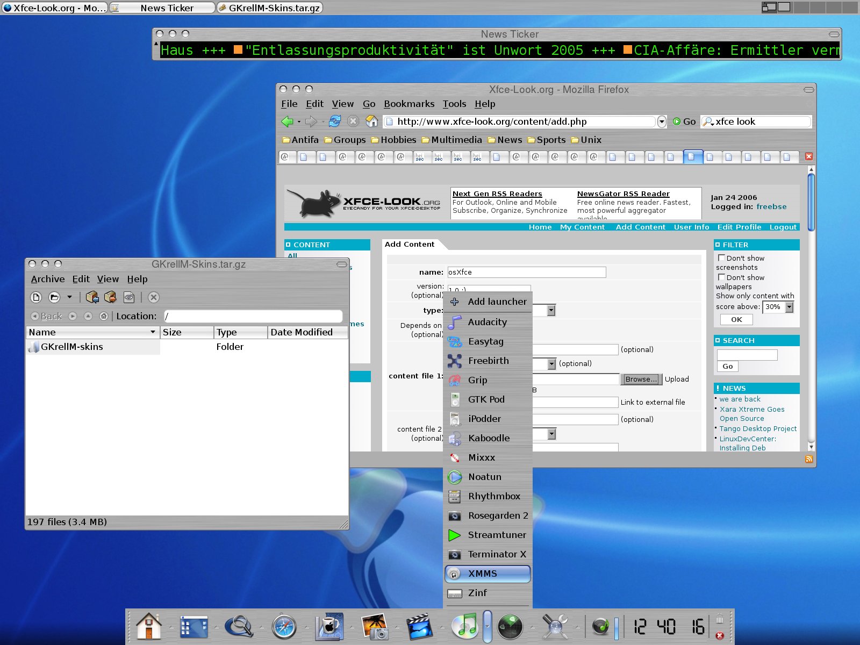Expand the Open archive recent-files arrow
The width and height of the screenshot is (860, 645).
click(69, 297)
